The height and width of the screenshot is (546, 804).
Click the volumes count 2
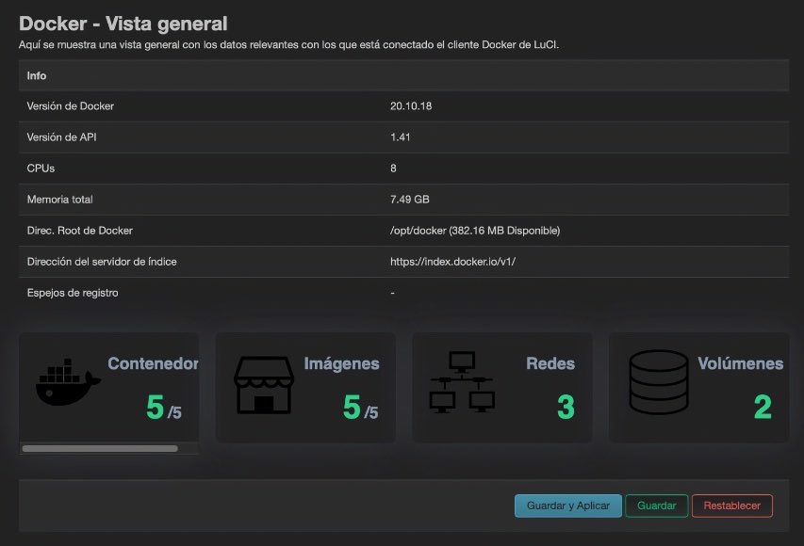pyautogui.click(x=763, y=408)
